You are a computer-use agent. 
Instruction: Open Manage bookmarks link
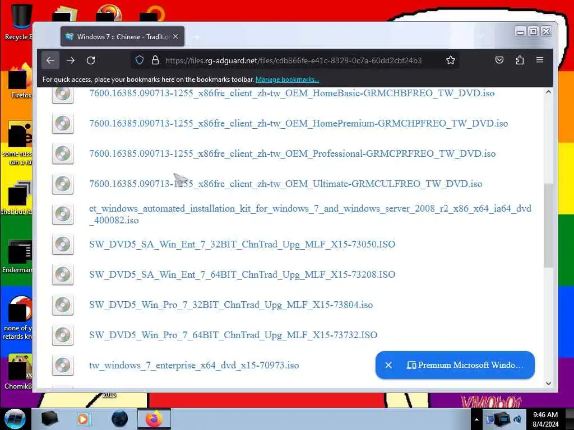(288, 80)
